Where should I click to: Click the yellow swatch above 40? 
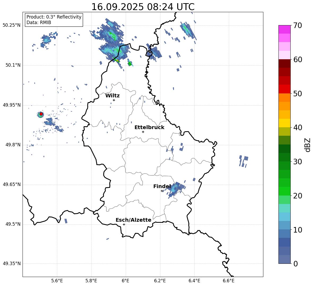[x=285, y=123]
